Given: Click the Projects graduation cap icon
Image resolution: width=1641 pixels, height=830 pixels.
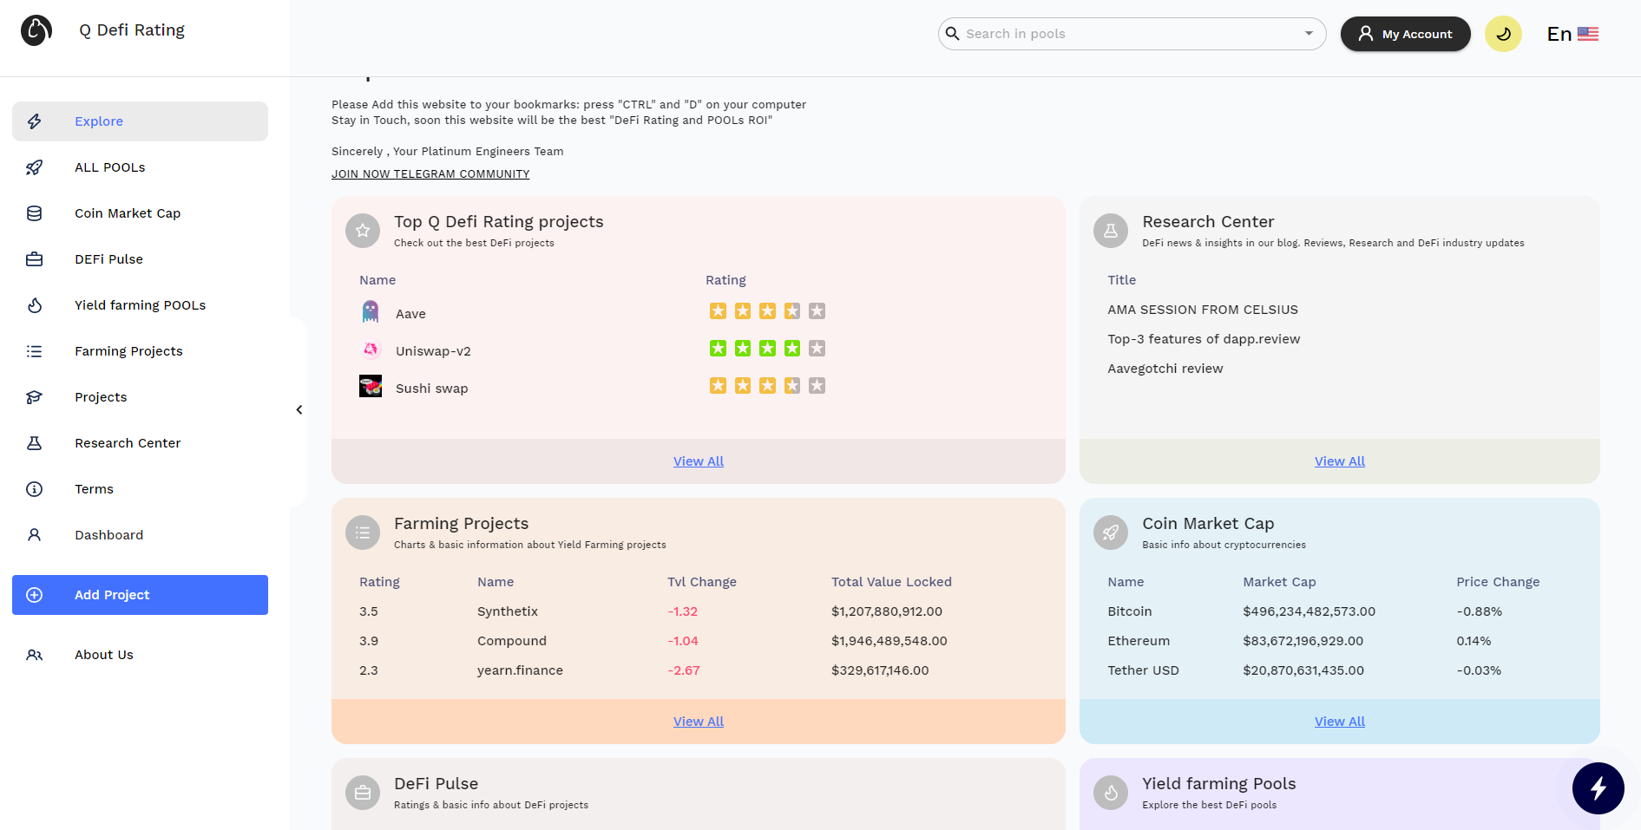Looking at the screenshot, I should (35, 397).
